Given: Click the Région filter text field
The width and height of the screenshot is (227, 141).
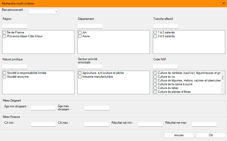Looking at the screenshot, I should (15, 26).
